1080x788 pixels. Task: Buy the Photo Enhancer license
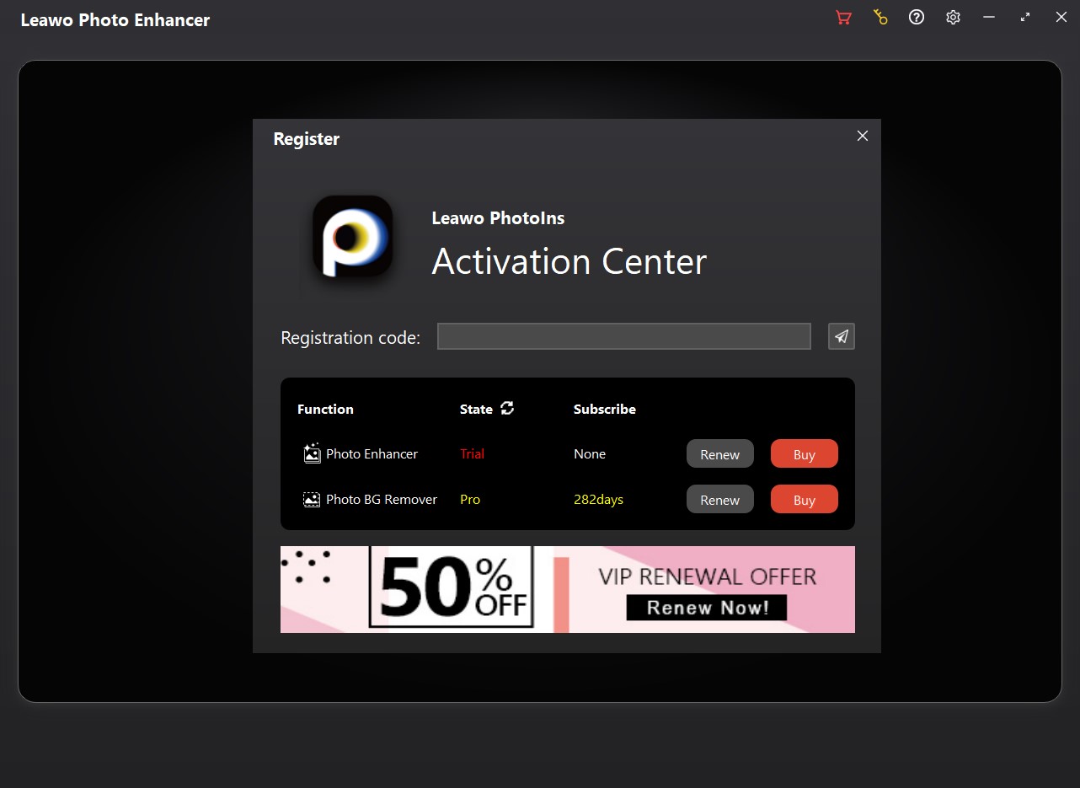tap(804, 454)
